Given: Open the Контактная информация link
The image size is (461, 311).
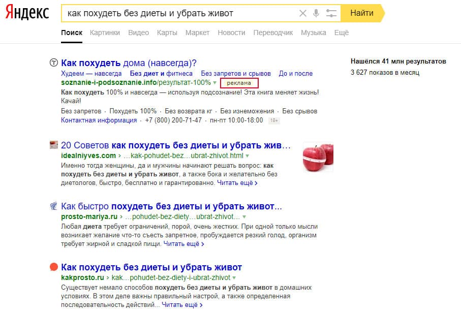Looking at the screenshot, I should click(99, 120).
